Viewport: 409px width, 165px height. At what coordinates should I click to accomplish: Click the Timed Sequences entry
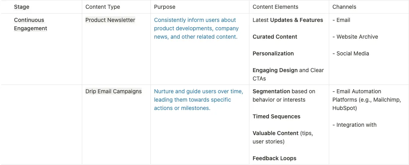pyautogui.click(x=277, y=116)
